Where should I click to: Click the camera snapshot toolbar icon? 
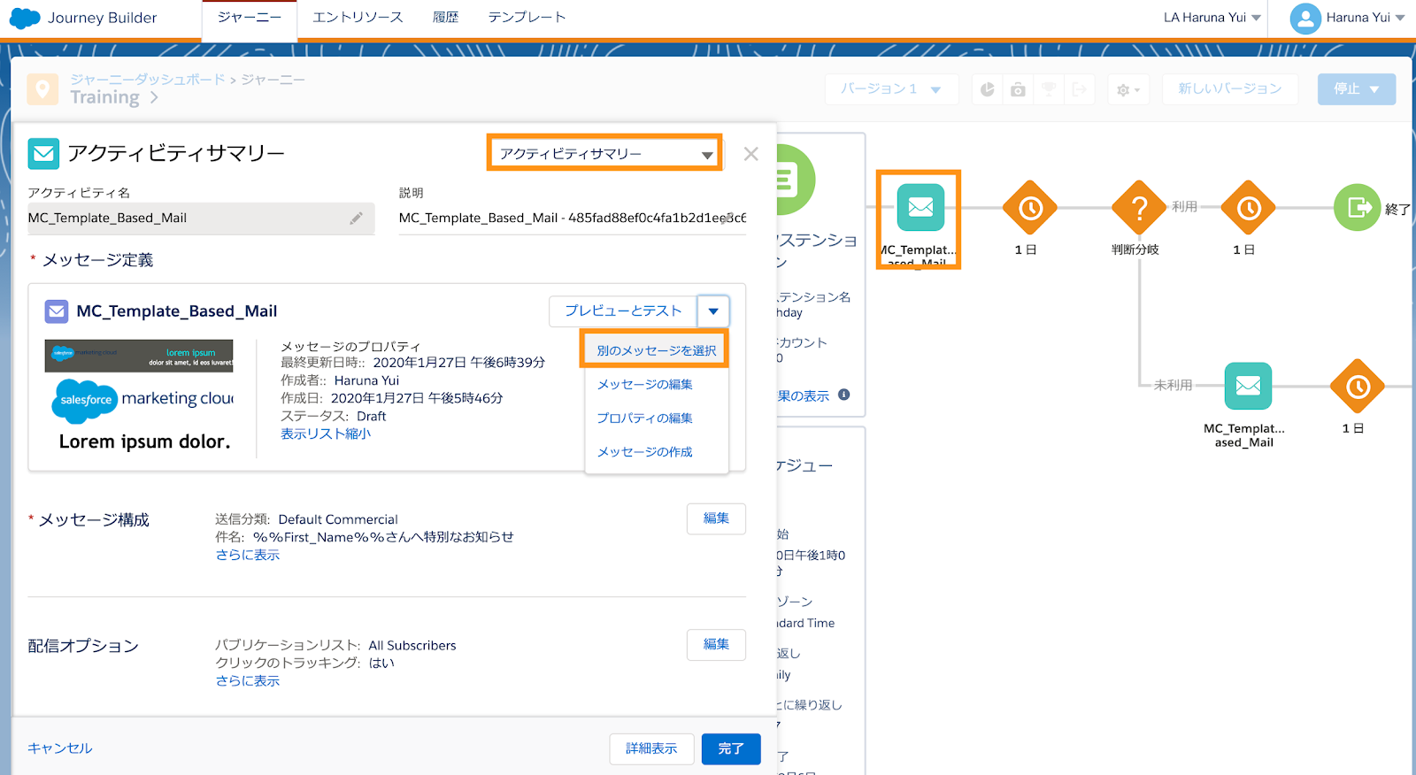point(1019,89)
